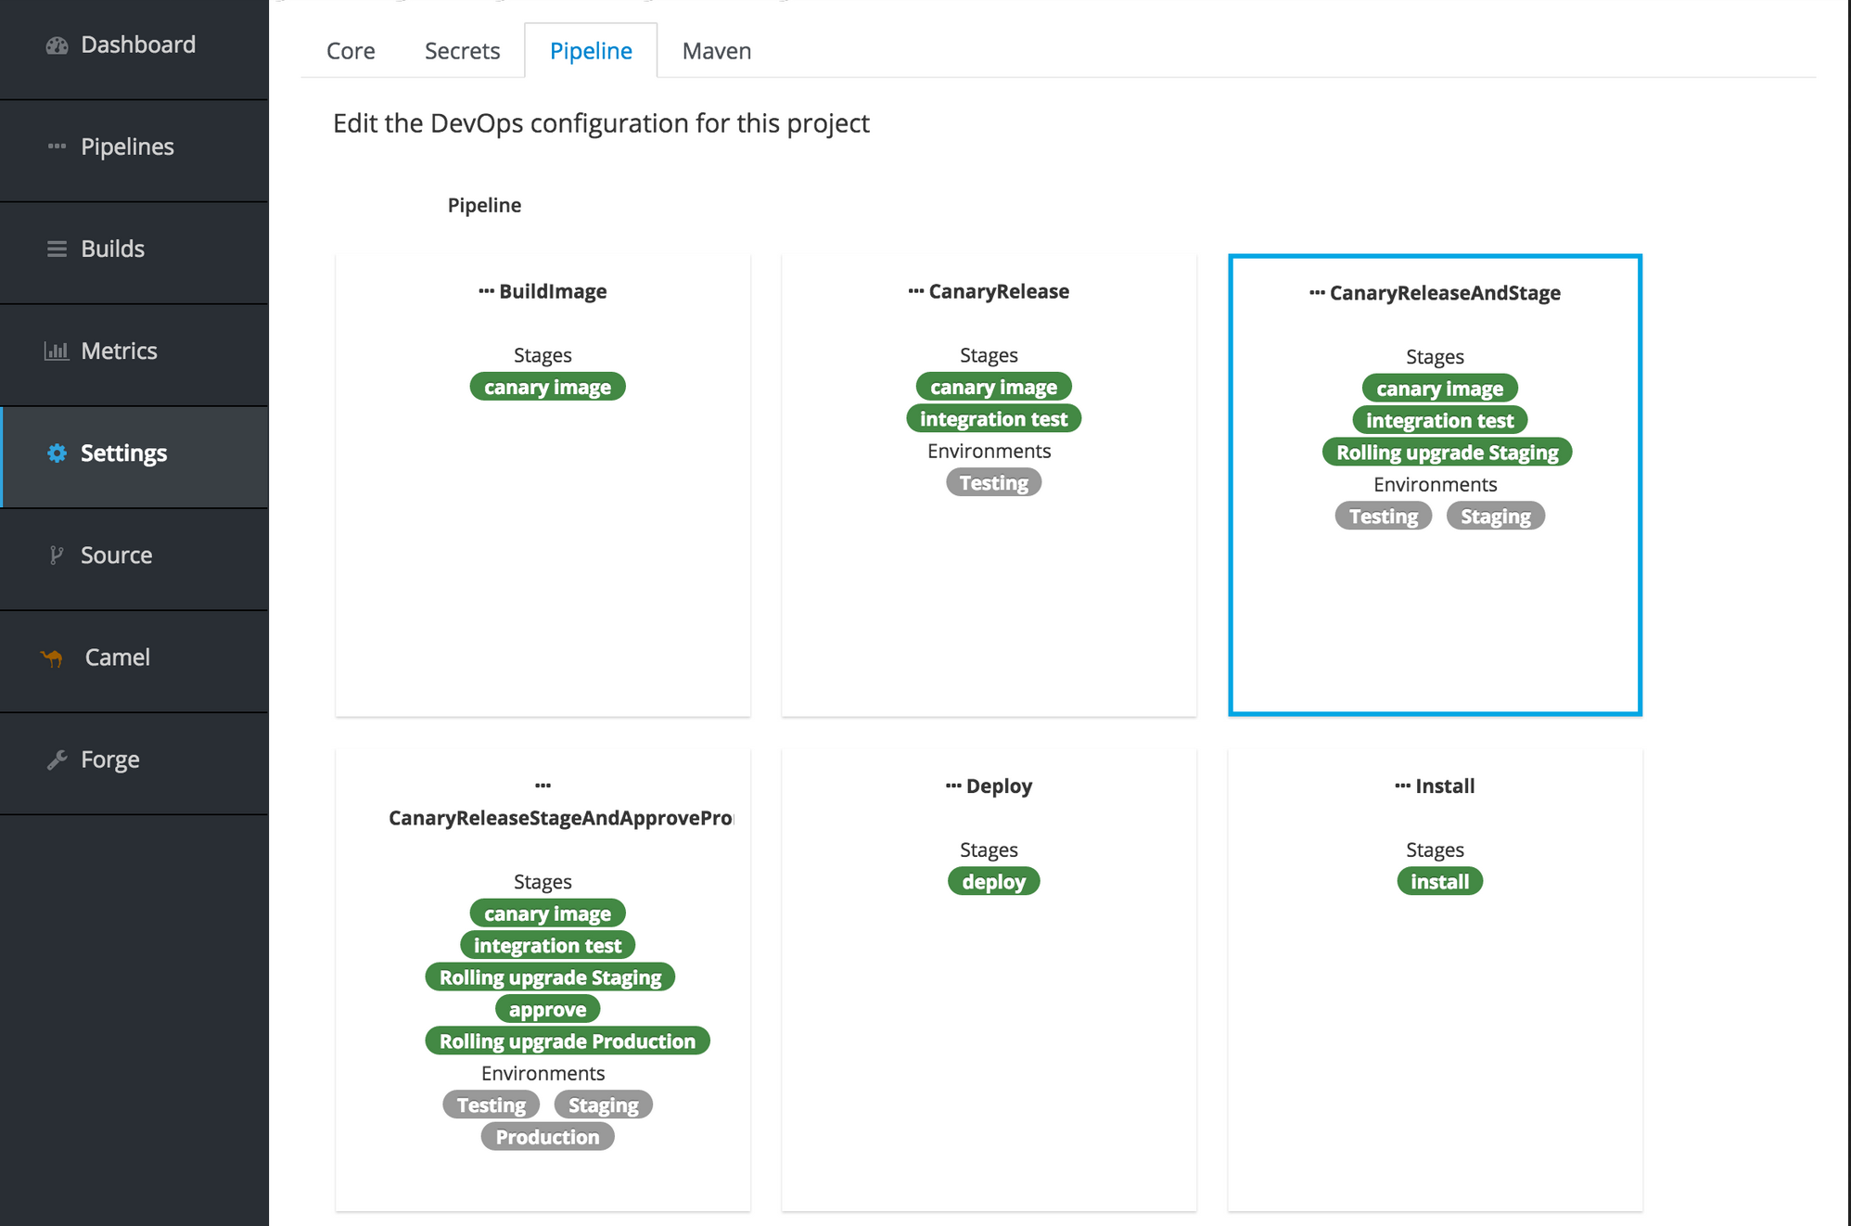Select the Pipeline tab
This screenshot has height=1226, width=1851.
click(x=591, y=51)
